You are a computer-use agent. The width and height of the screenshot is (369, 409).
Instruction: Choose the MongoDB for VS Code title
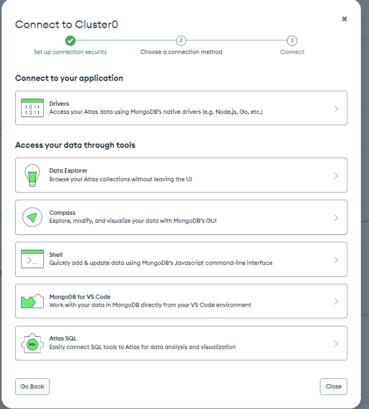(x=80, y=297)
